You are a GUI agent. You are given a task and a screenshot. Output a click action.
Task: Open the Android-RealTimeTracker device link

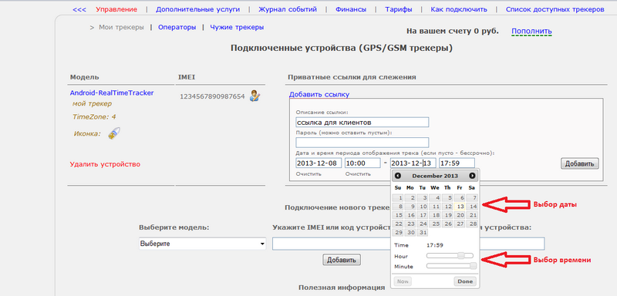click(x=112, y=93)
